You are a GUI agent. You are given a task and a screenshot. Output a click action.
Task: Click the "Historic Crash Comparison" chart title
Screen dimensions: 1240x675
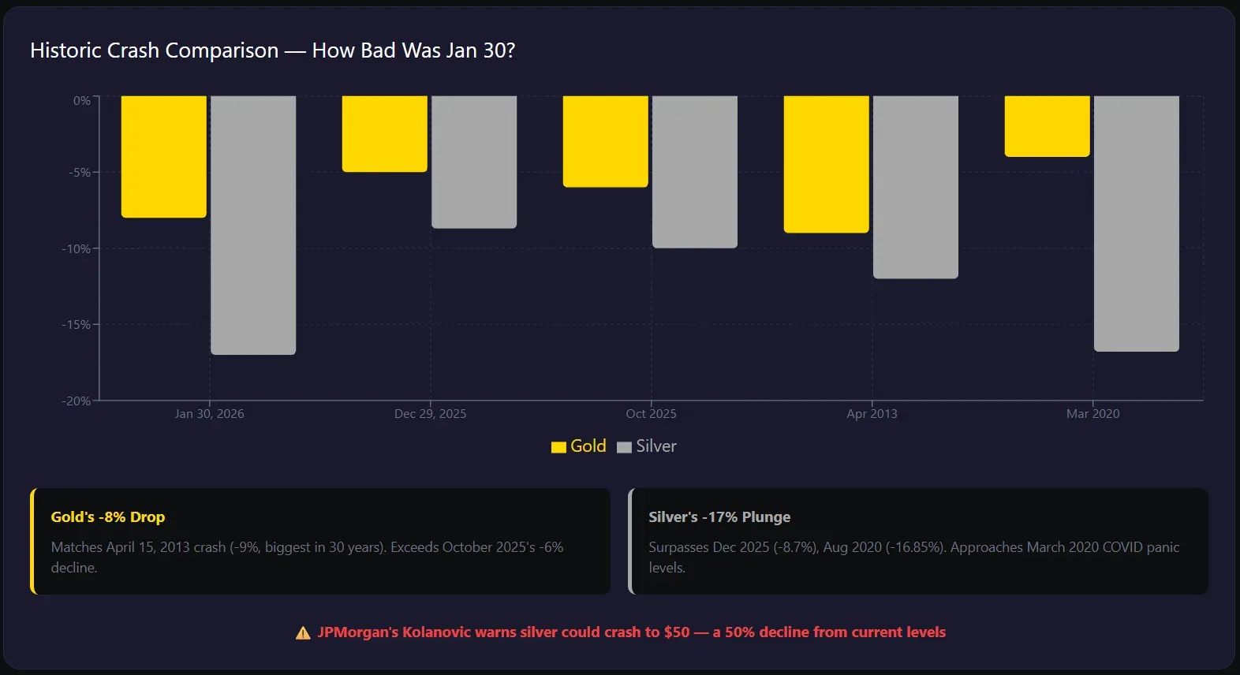(x=272, y=50)
